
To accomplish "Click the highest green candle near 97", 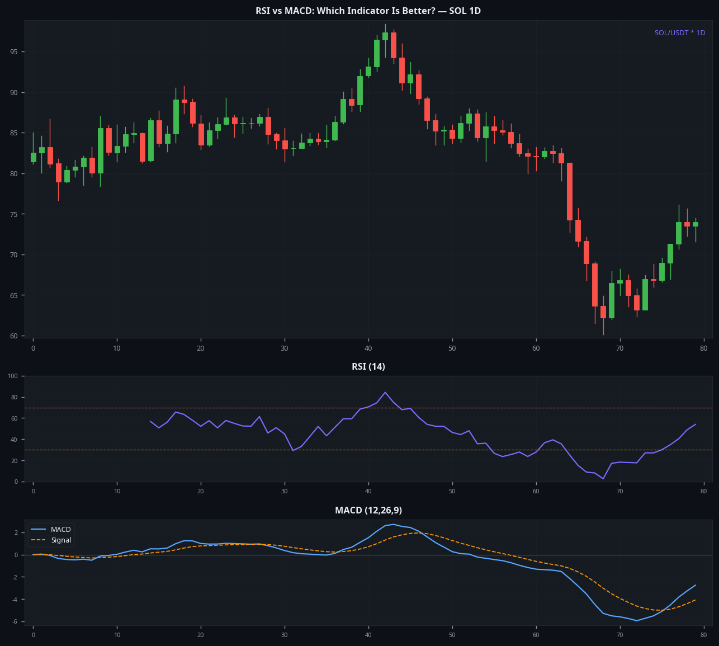I will (x=385, y=36).
